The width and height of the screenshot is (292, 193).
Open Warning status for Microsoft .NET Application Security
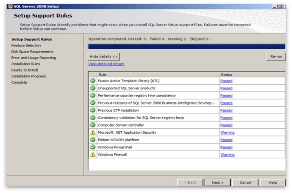[x=228, y=132]
